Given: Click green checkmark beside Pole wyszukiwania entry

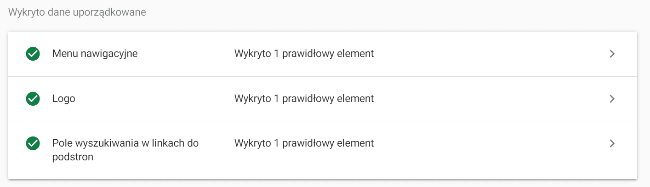Looking at the screenshot, I should 33,143.
